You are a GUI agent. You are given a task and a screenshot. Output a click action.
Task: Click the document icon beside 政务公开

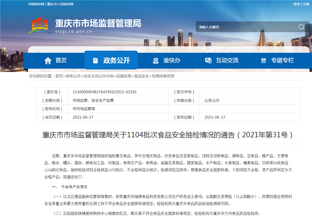96,61
